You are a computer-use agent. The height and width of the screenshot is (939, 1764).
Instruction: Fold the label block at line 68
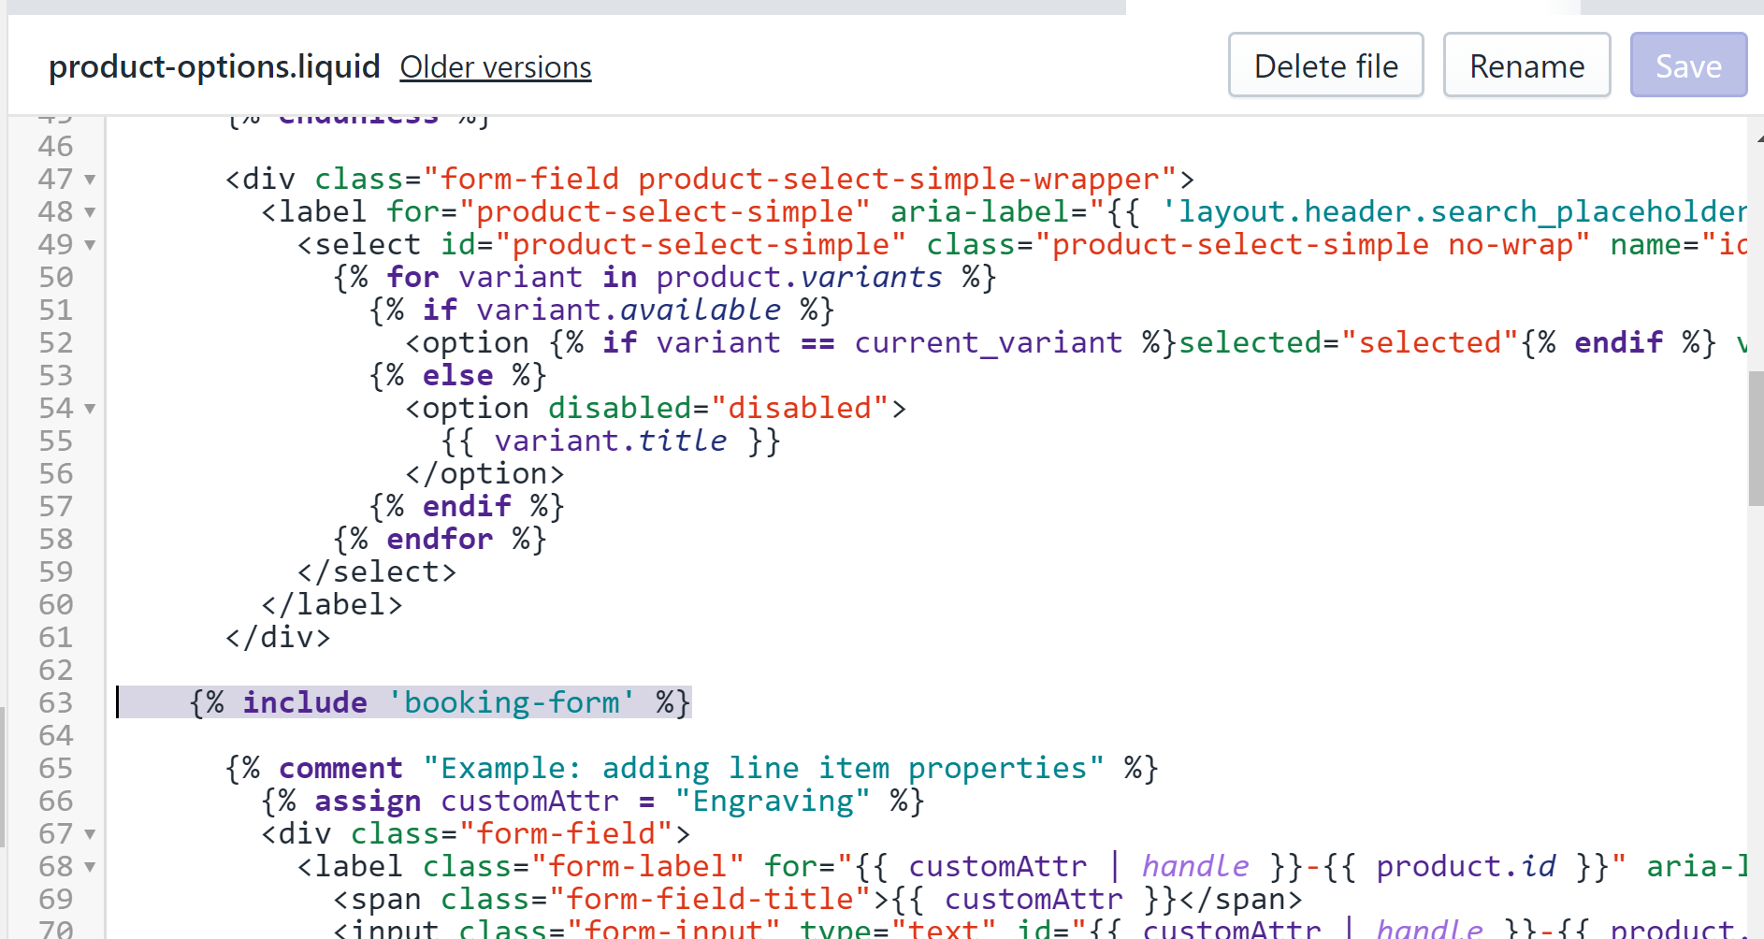90,867
